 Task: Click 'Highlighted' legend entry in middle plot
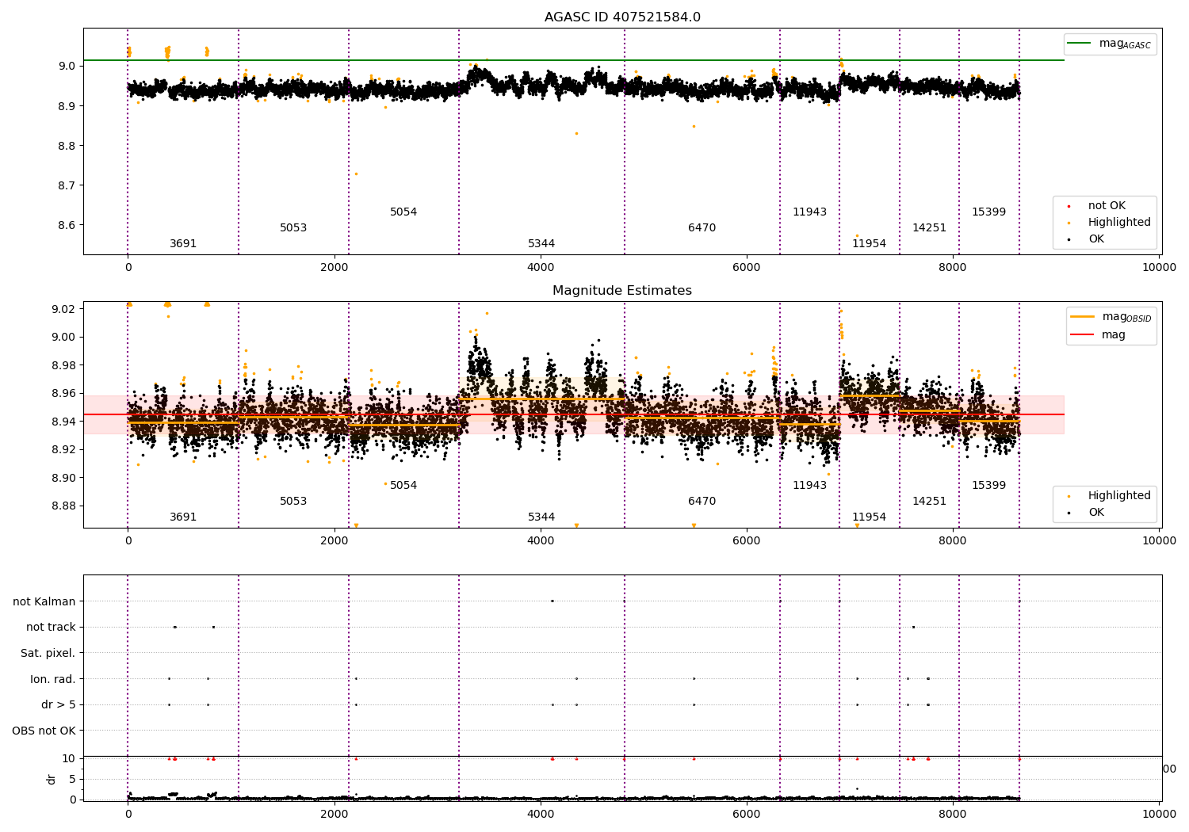pyautogui.click(x=1110, y=495)
